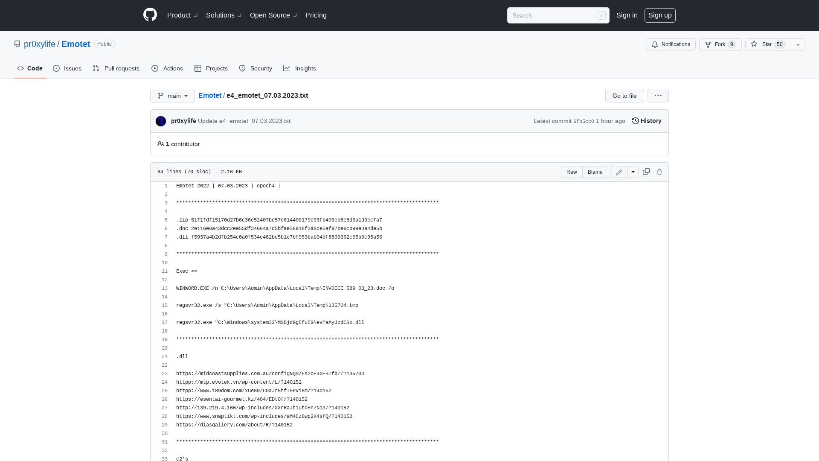Click the 'Emotet 2022 | 07.03.2023' line
819x461 pixels.
tap(228, 186)
